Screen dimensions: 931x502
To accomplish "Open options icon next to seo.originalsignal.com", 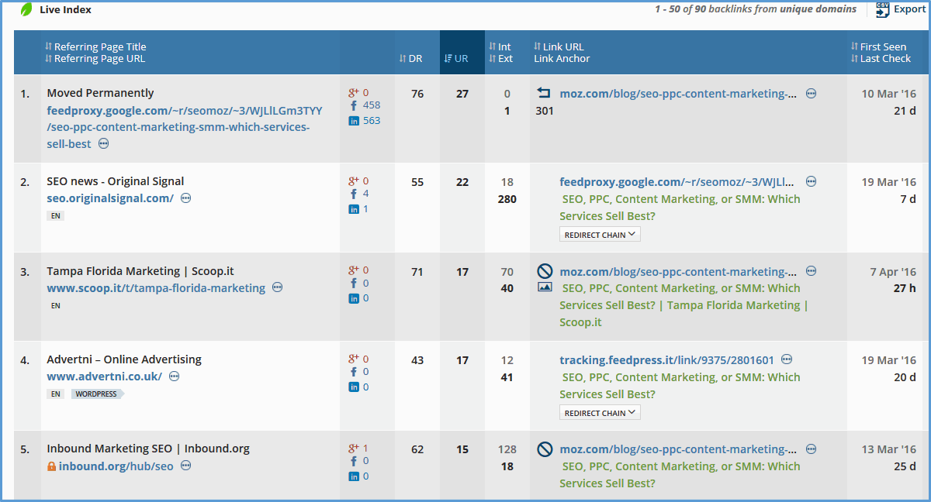I will click(185, 198).
